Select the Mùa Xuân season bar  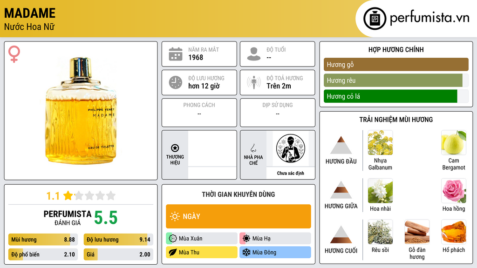coord(202,238)
